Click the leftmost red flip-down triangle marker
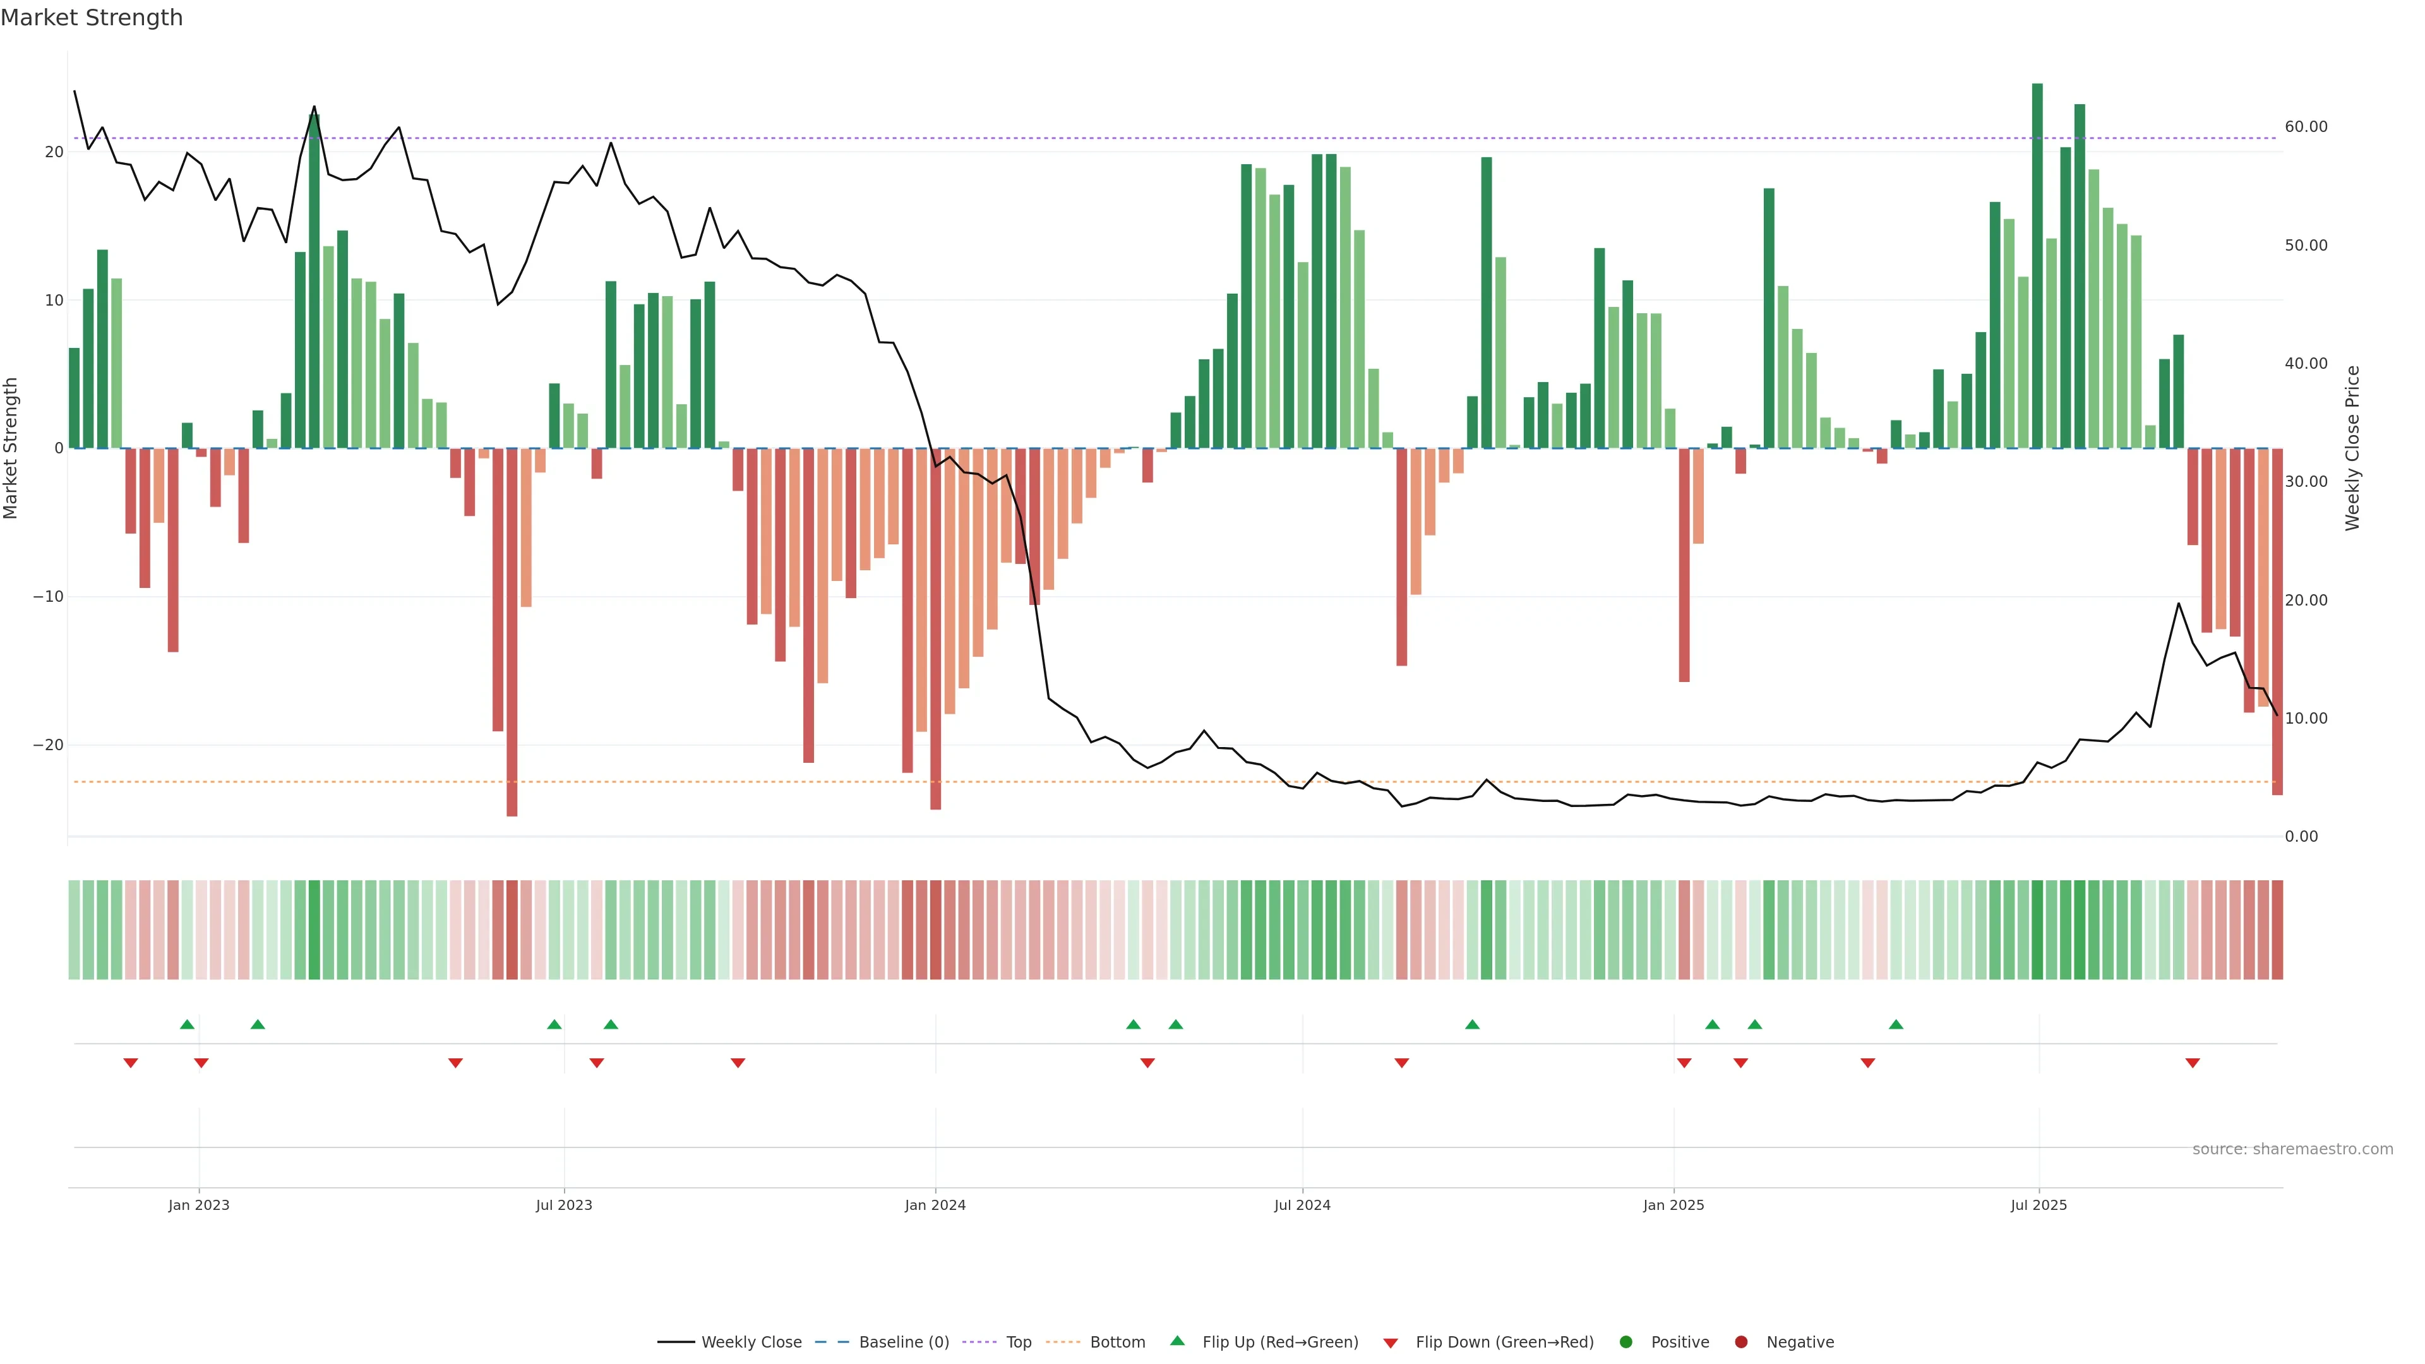 point(131,1063)
